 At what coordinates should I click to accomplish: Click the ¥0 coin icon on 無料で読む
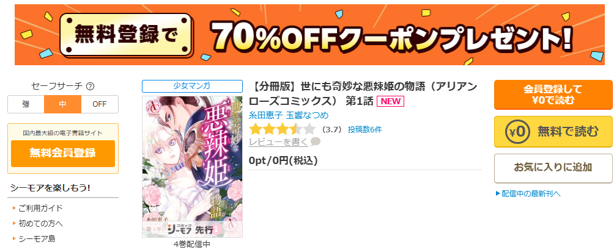coord(517,131)
